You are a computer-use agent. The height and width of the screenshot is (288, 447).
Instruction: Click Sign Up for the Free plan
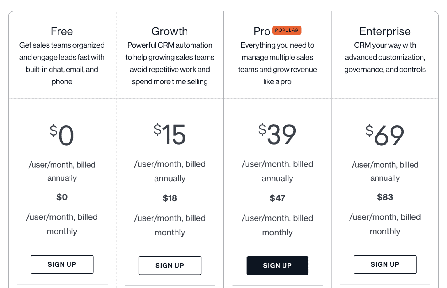click(62, 264)
